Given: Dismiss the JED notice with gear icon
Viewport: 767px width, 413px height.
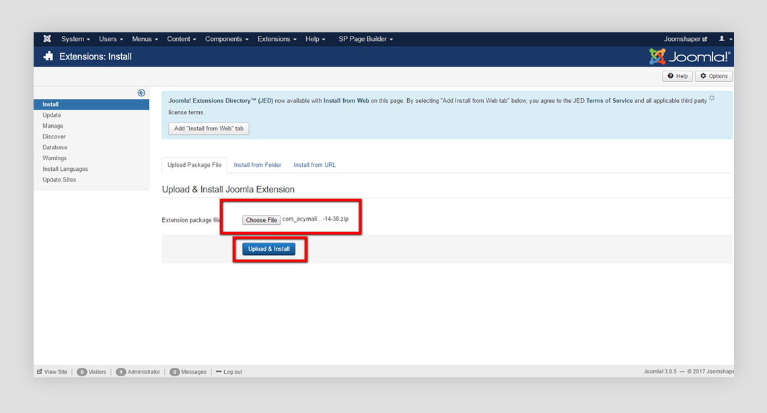Looking at the screenshot, I should click(713, 98).
